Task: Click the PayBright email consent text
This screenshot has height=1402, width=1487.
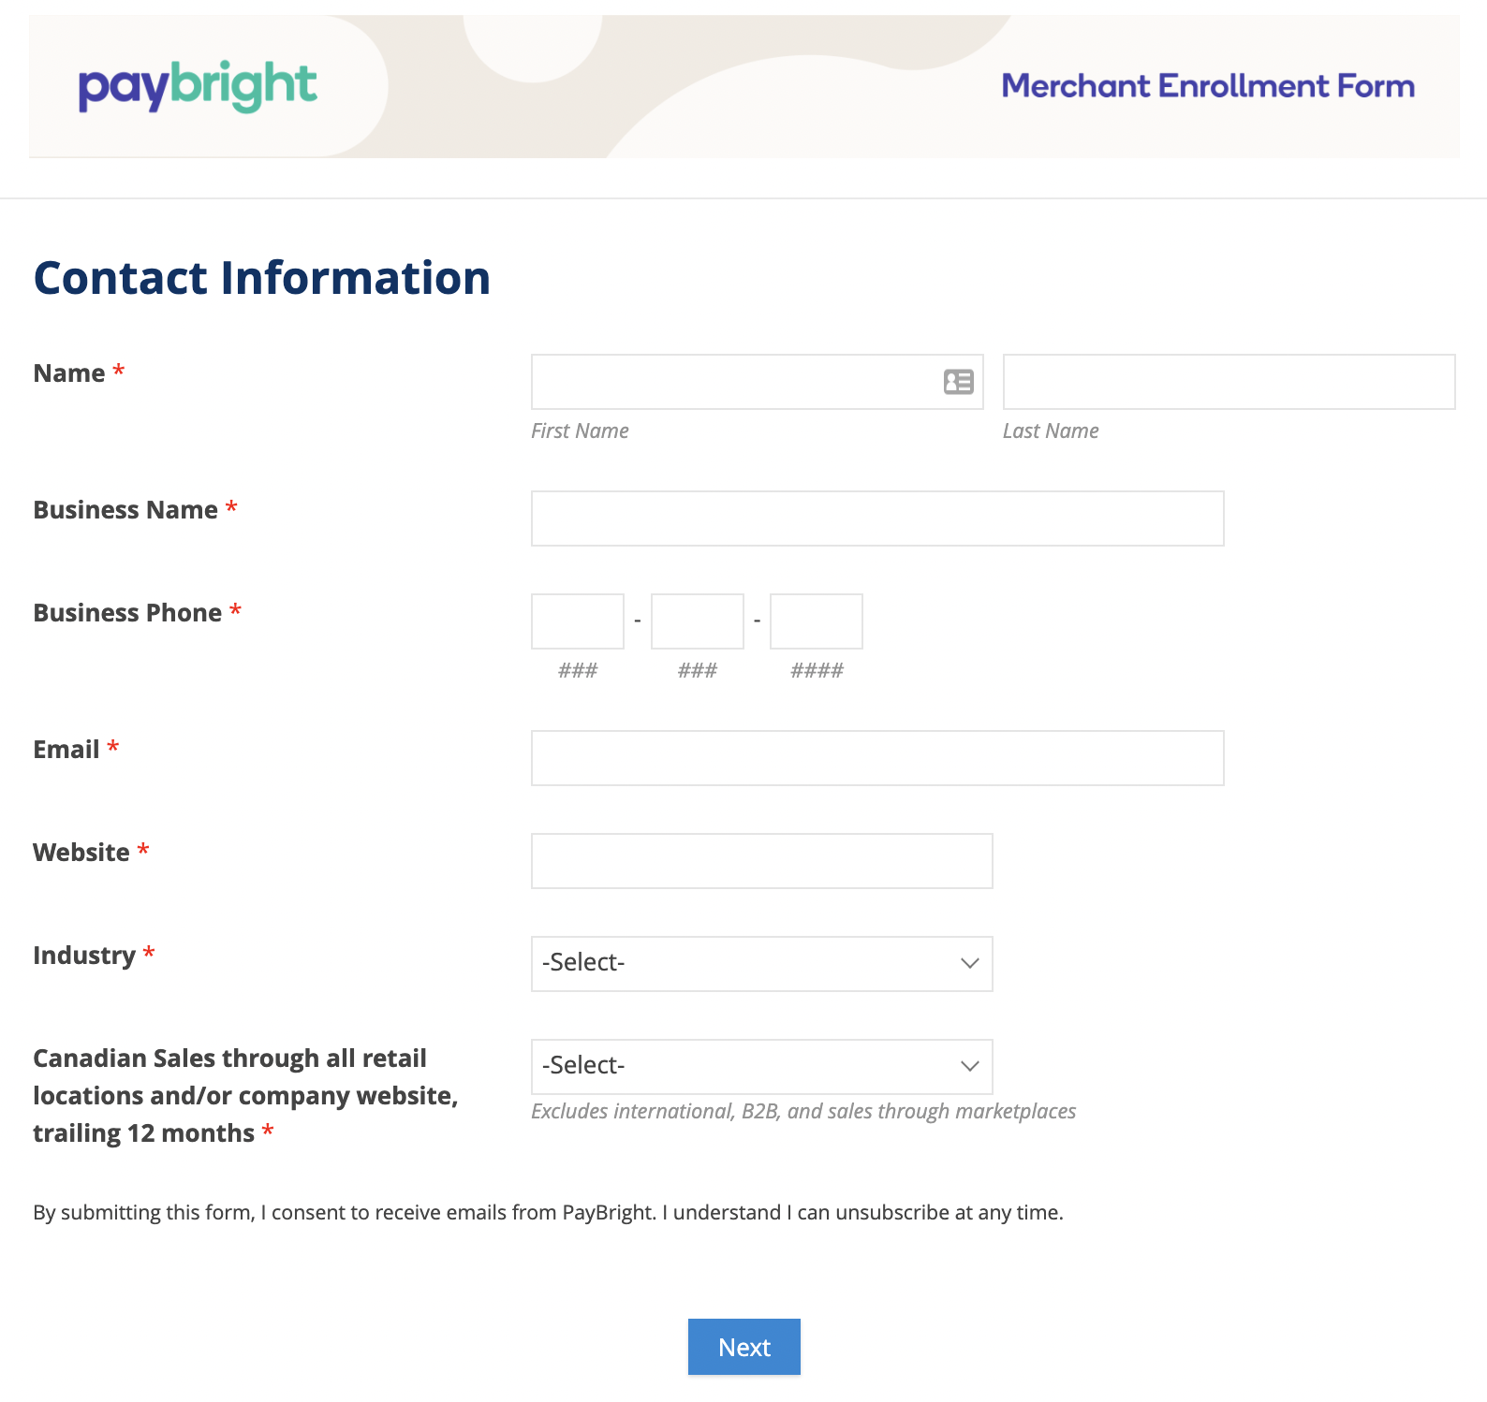Action: [548, 1213]
